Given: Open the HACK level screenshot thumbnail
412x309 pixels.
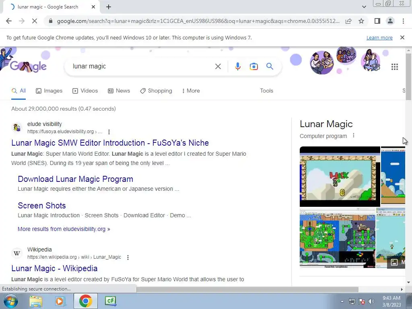Looking at the screenshot, I should [340, 177].
